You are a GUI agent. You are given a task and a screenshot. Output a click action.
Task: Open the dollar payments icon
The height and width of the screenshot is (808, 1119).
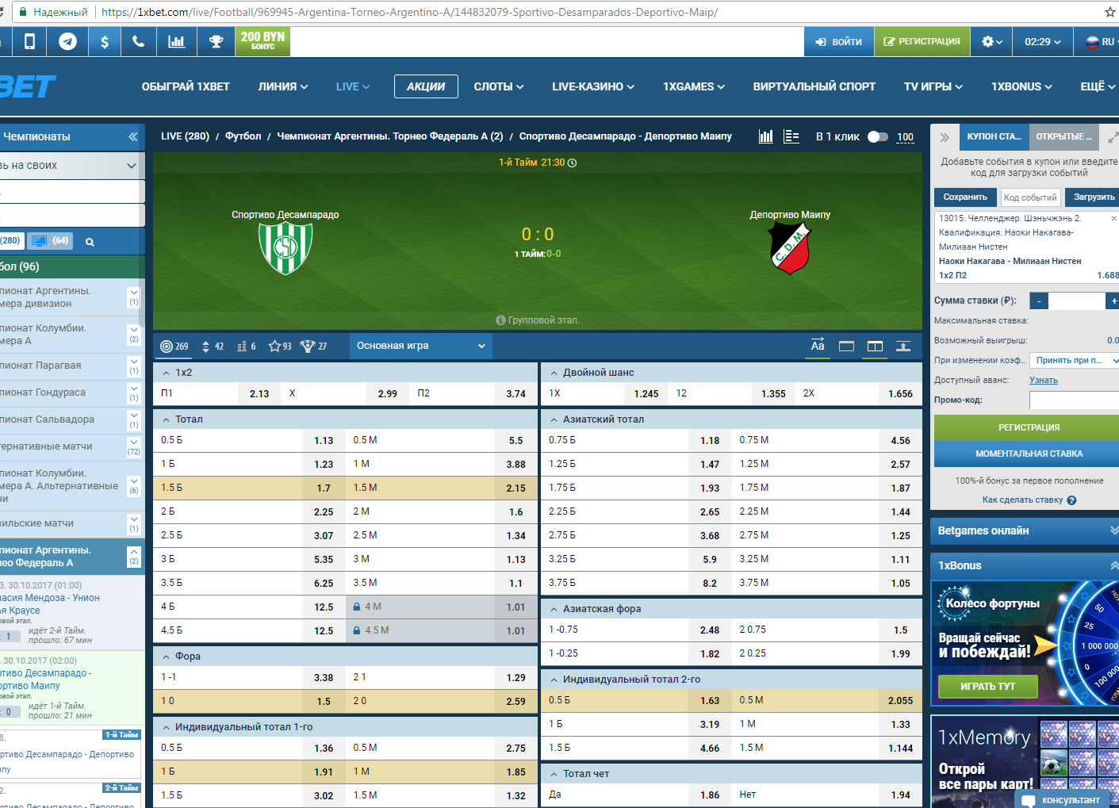pyautogui.click(x=104, y=41)
